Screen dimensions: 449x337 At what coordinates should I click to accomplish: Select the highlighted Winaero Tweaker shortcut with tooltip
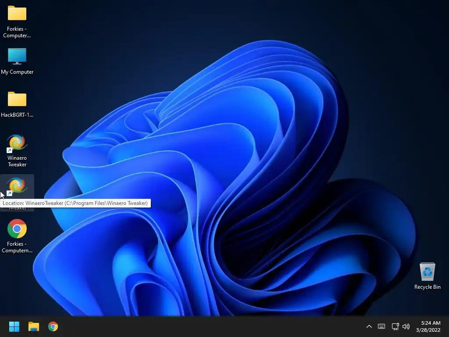point(17,186)
